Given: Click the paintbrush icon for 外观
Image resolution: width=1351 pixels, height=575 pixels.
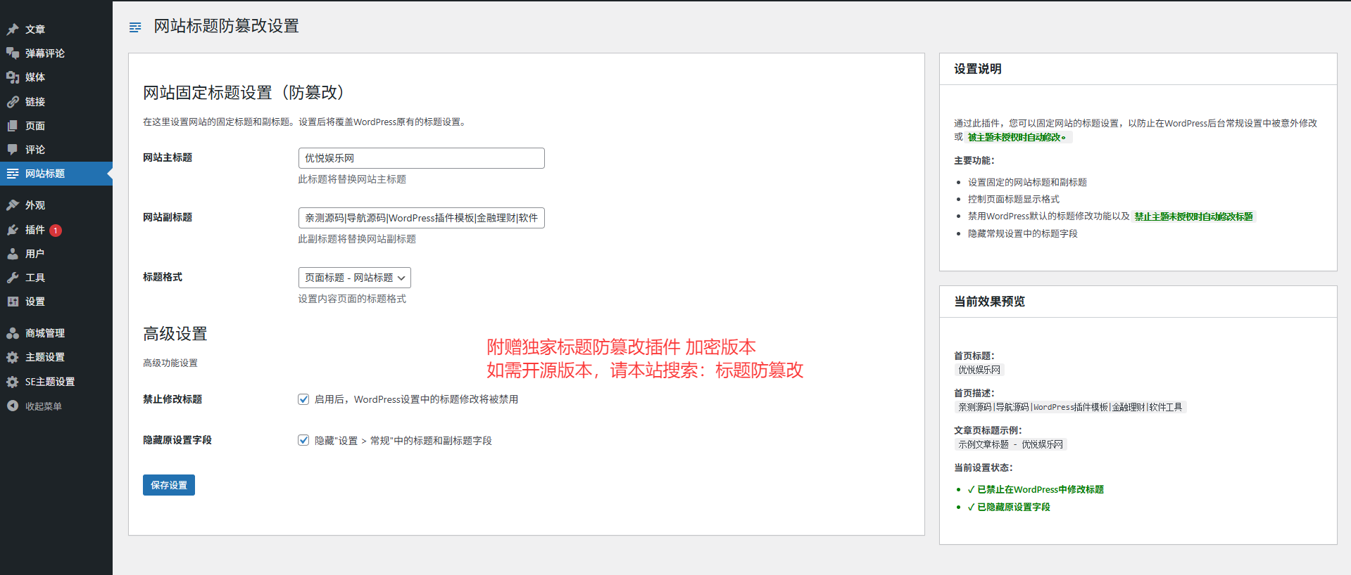Looking at the screenshot, I should click(13, 205).
